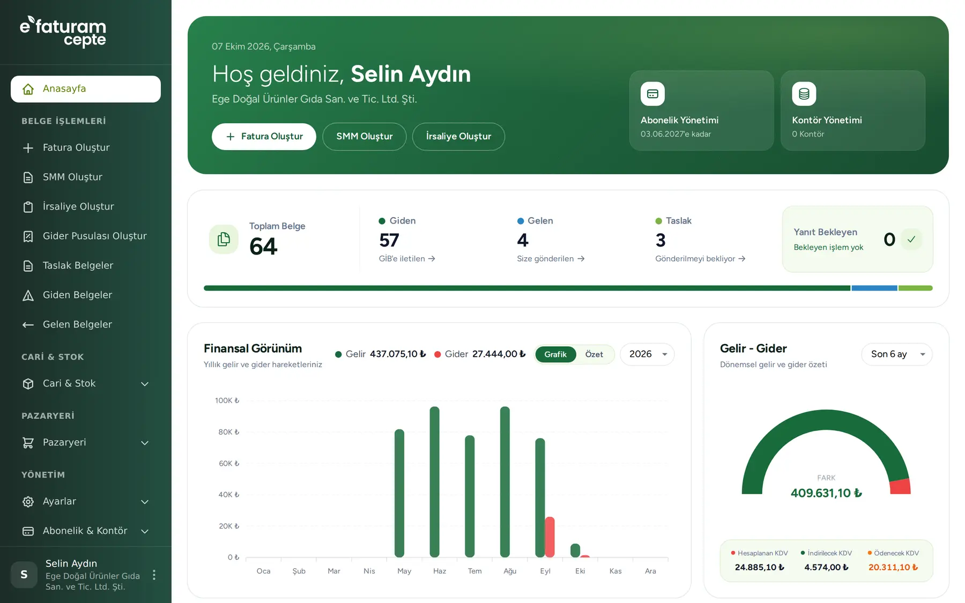Expand the Abonelik & Kontör chevron
Viewport: 965px width, 603px height.
tap(145, 531)
